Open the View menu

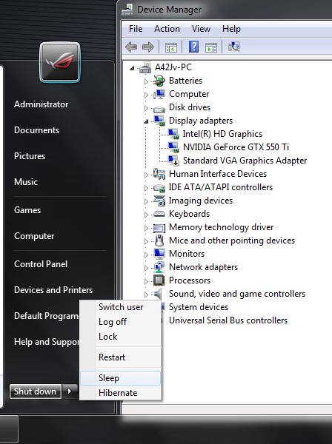tap(201, 29)
